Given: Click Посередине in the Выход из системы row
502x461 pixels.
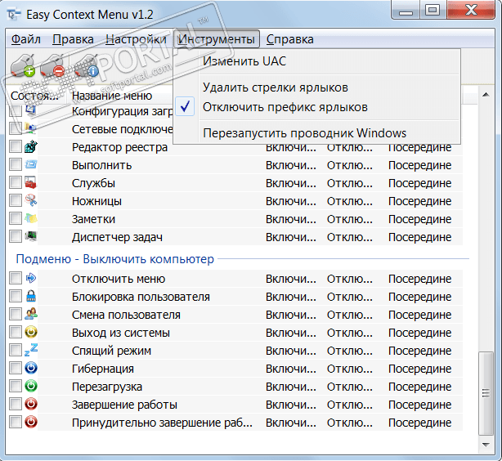Looking at the screenshot, I should coord(419,333).
